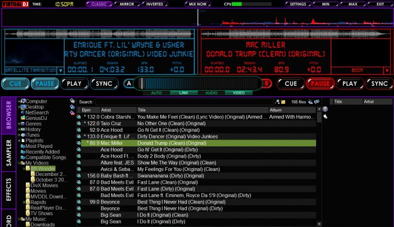The height and width of the screenshot is (227, 394).
Task: Click the icon on the Allure feat. JES row
Action: click(79, 163)
